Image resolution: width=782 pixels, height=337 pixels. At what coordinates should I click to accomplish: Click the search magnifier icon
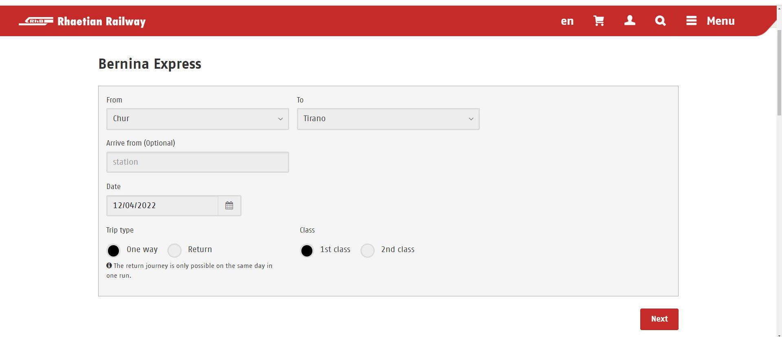point(660,21)
